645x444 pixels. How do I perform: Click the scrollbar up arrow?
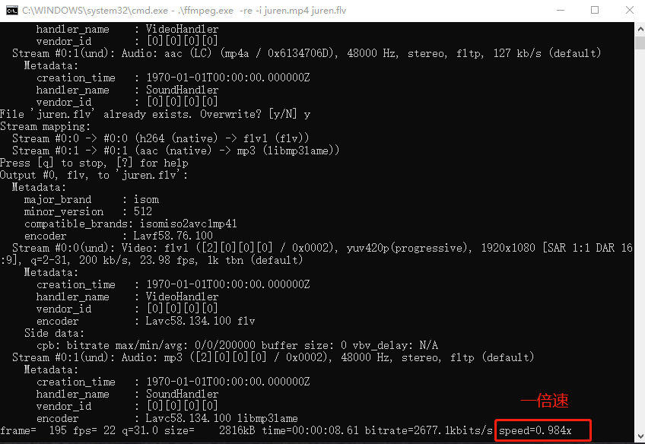pos(638,27)
